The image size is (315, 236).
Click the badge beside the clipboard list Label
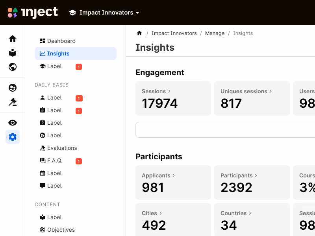coord(79,111)
